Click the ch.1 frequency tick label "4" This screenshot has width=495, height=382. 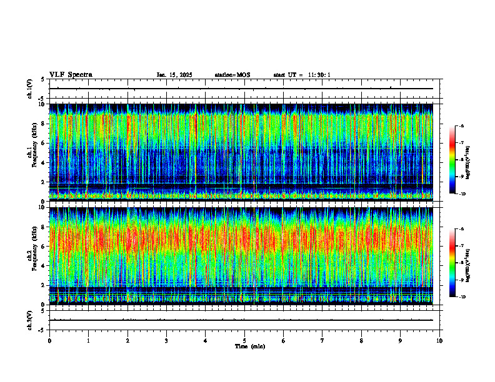coord(44,163)
